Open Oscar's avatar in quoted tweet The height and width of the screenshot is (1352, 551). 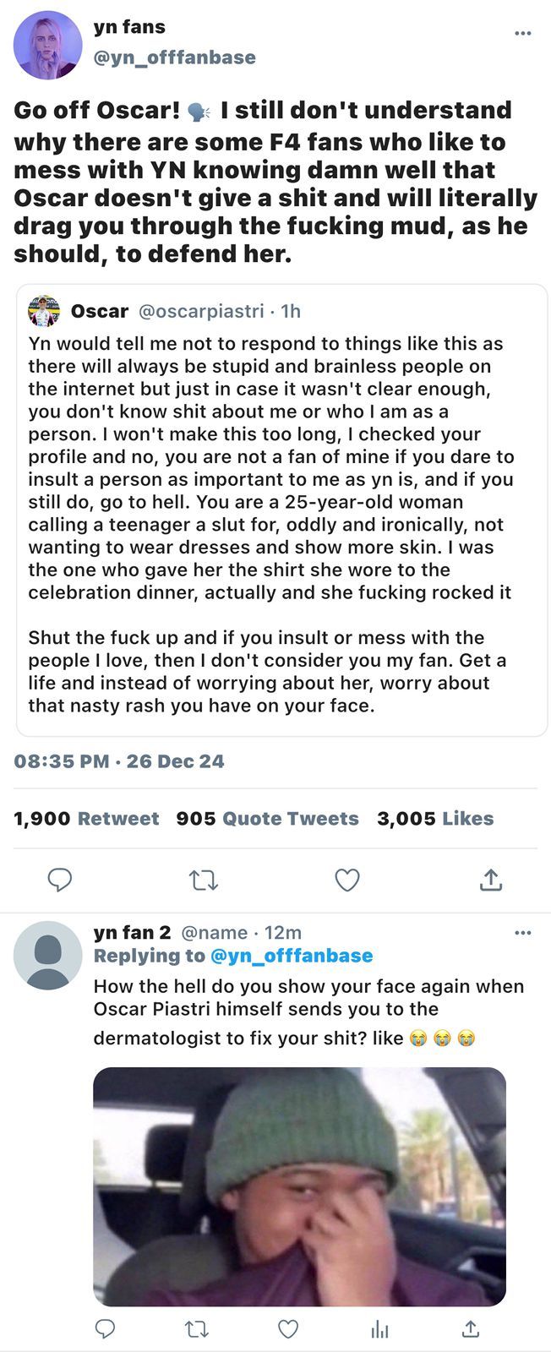click(x=44, y=311)
